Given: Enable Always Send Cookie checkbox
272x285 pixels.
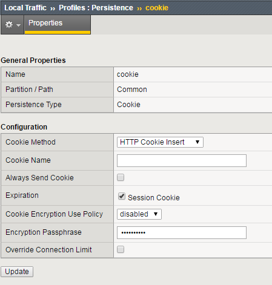Looking at the screenshot, I should [x=121, y=177].
